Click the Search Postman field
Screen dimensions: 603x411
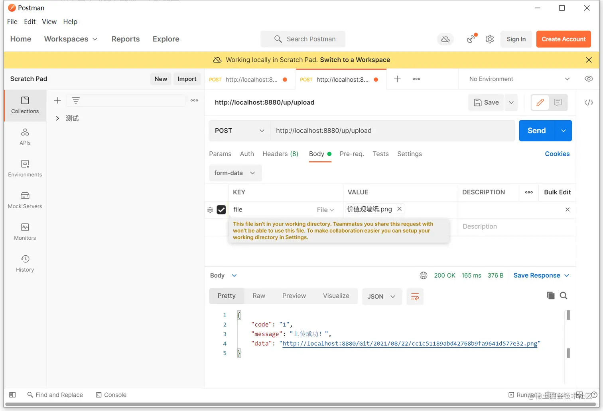pos(303,39)
